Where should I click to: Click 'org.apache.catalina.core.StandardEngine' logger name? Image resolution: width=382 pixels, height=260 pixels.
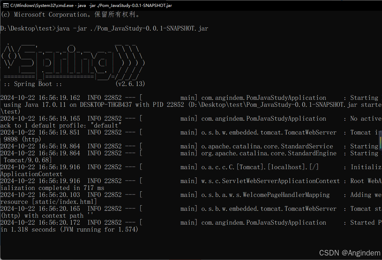(269, 153)
